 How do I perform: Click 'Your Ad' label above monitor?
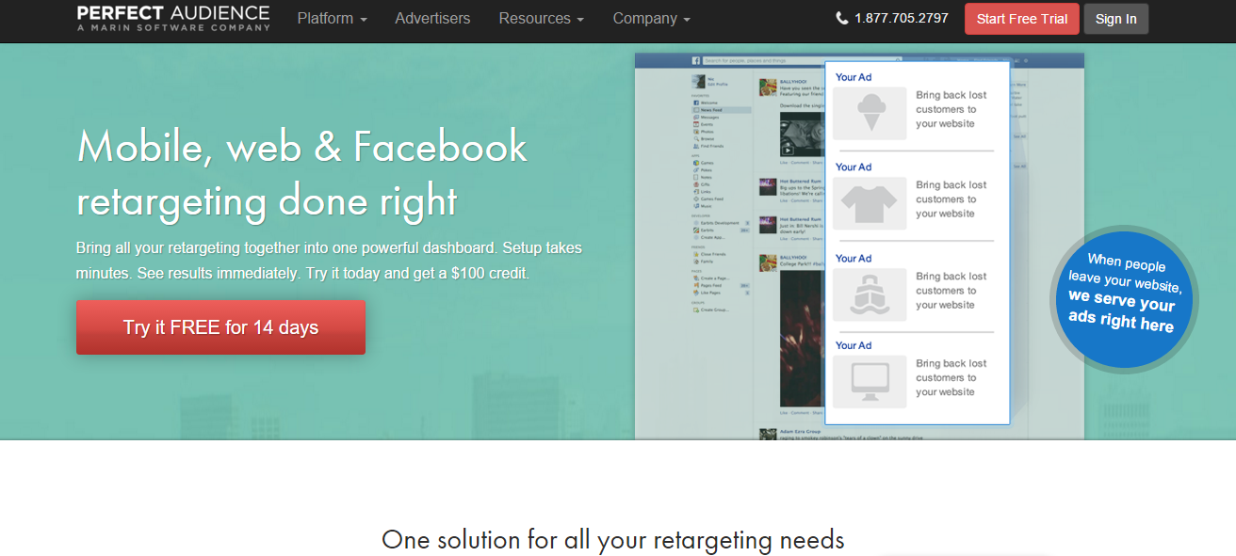tap(854, 345)
